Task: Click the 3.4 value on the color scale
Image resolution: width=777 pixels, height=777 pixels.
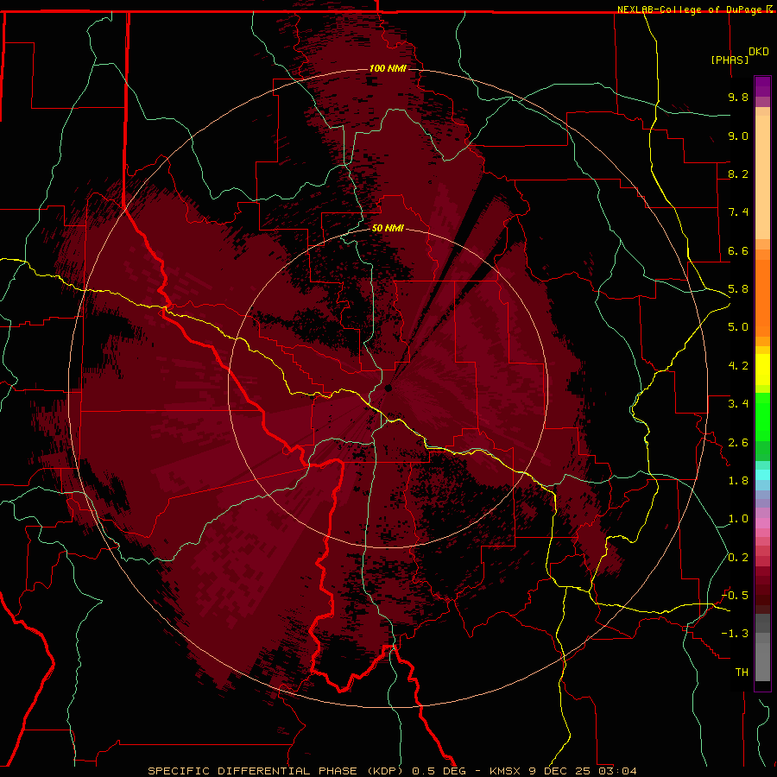Action: (738, 404)
